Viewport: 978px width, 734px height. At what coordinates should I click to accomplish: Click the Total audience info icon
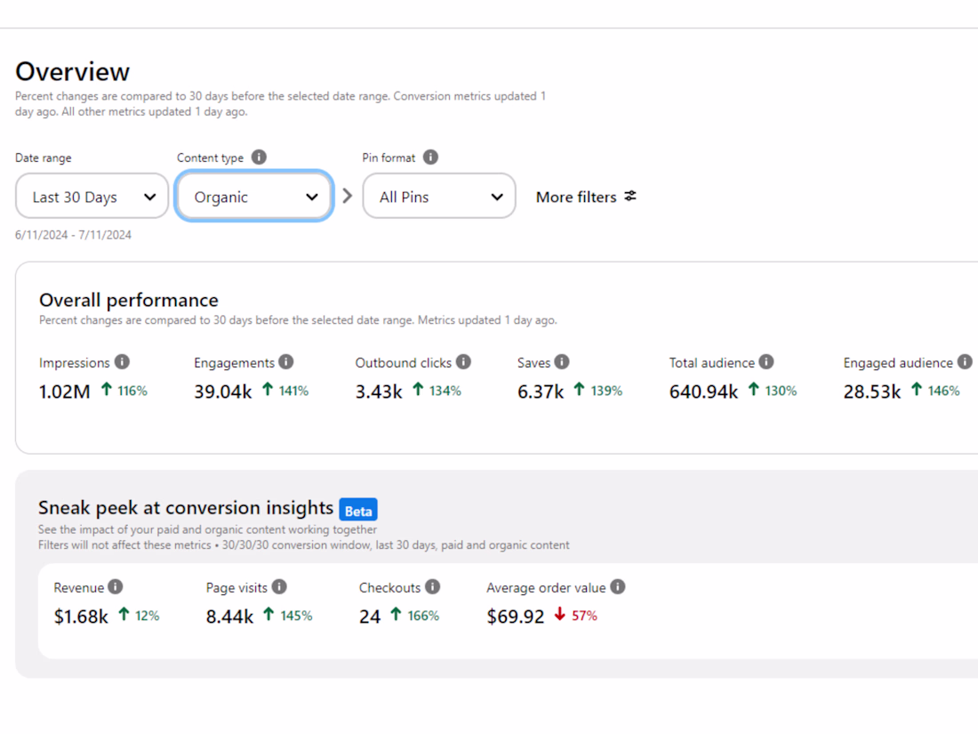pos(766,362)
